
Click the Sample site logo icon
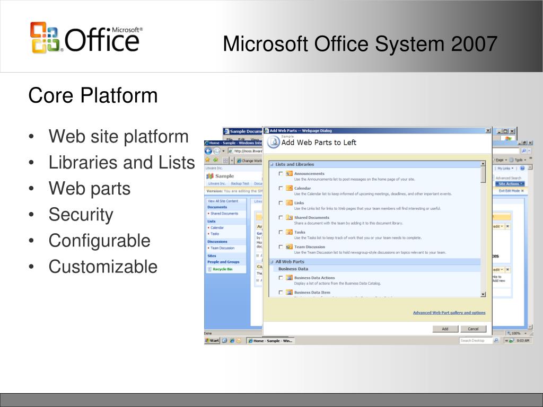pos(210,176)
